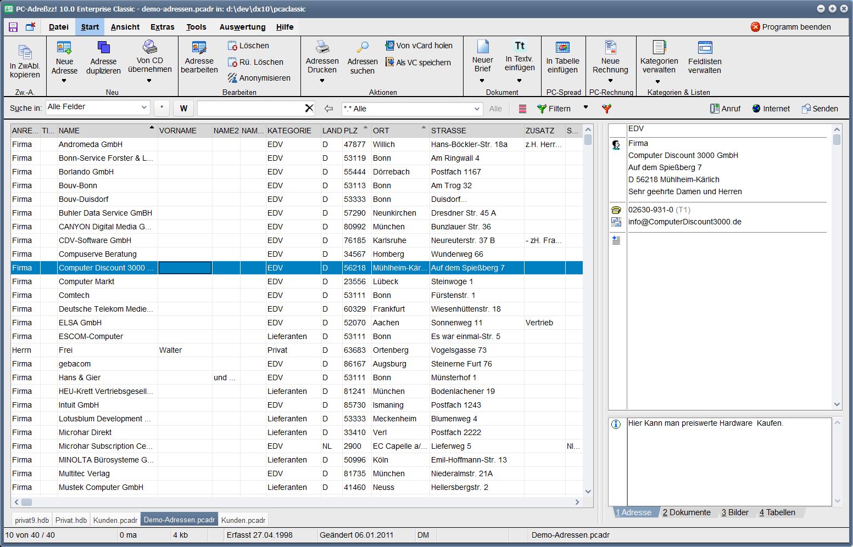Click into the search text input field
This screenshot has width=853, height=547.
click(x=250, y=109)
